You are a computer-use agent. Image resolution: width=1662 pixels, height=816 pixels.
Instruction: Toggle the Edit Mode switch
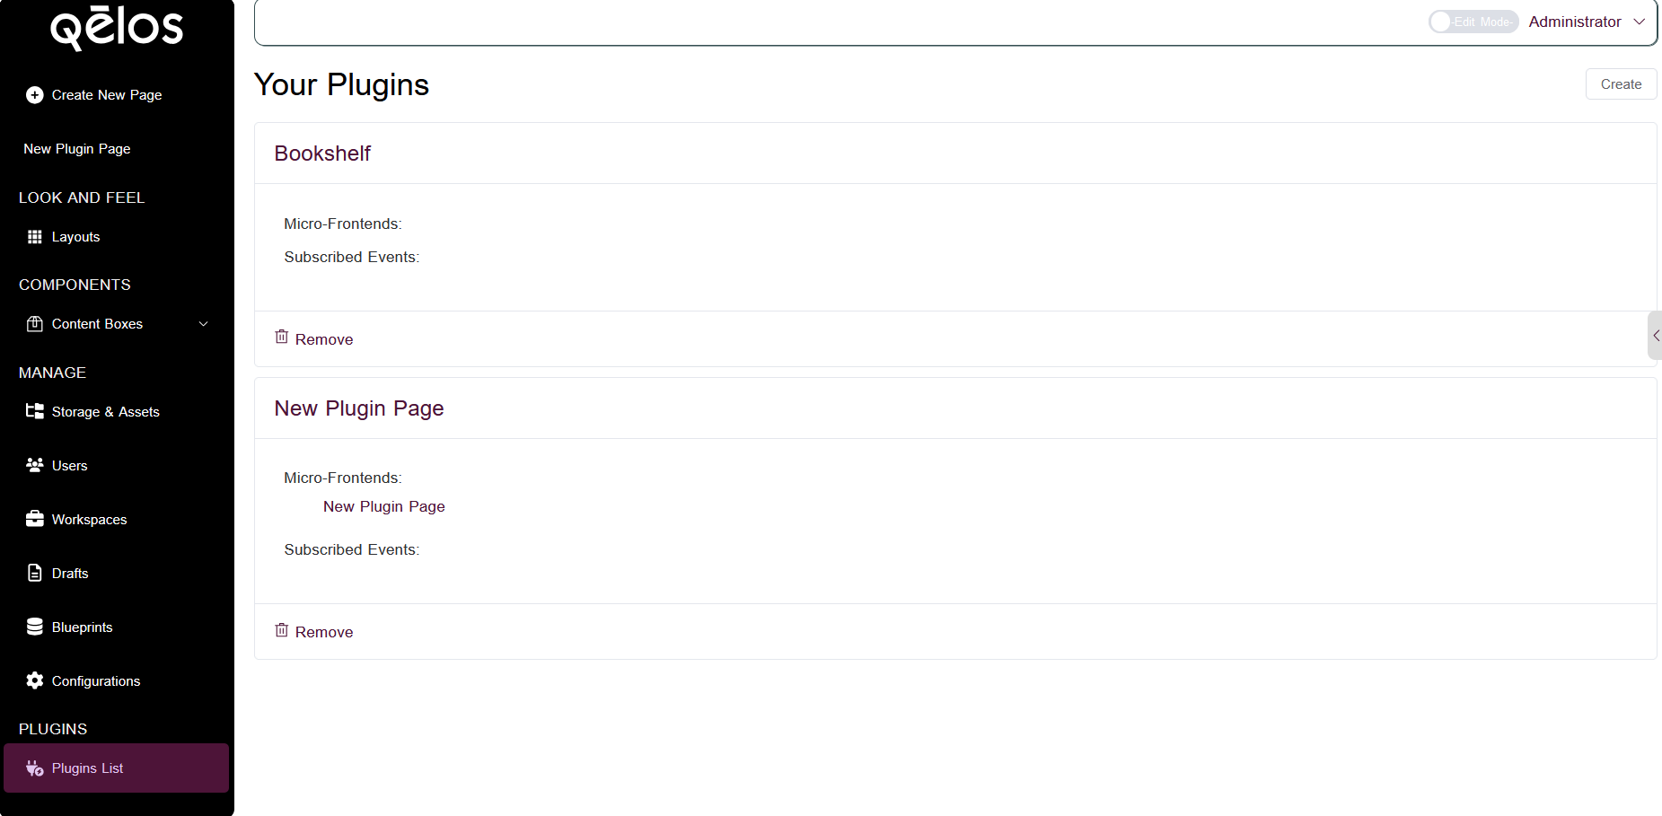pyautogui.click(x=1473, y=22)
